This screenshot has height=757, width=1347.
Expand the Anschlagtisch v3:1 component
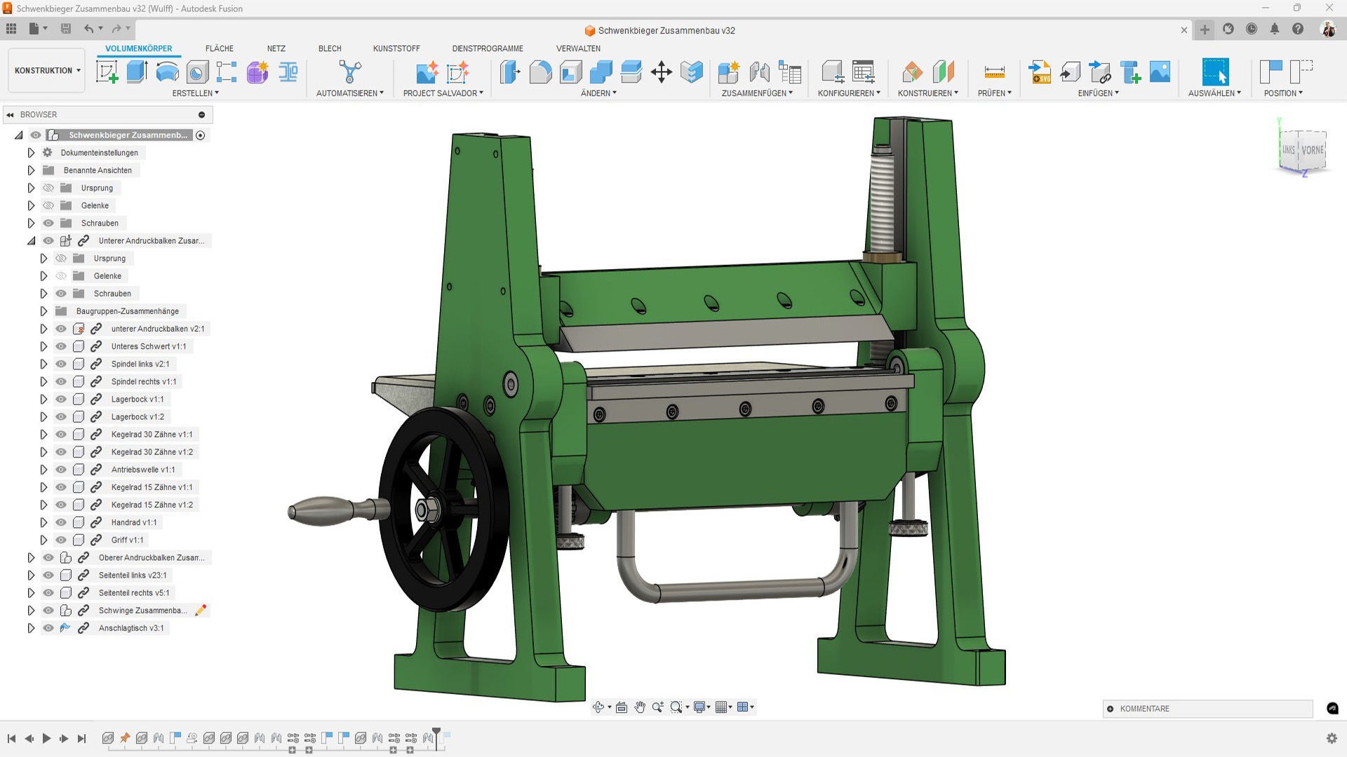(31, 628)
